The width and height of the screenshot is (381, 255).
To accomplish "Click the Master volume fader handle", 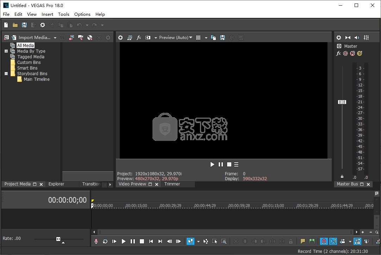I will coord(342,102).
